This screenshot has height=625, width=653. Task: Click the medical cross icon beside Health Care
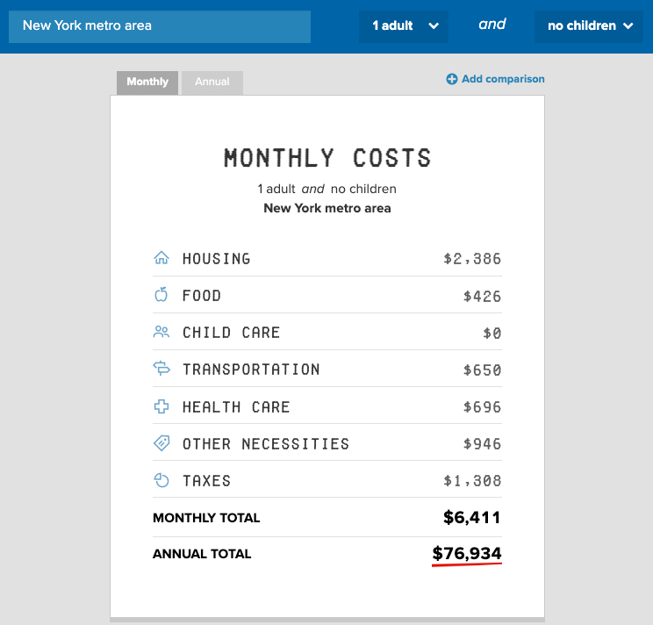161,406
